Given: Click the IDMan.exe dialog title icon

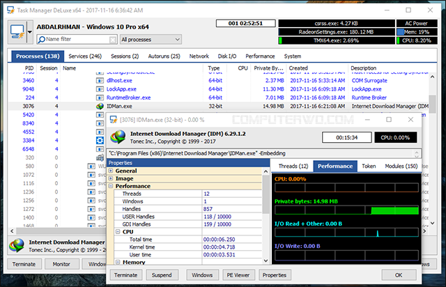Looking at the screenshot, I should [113, 119].
